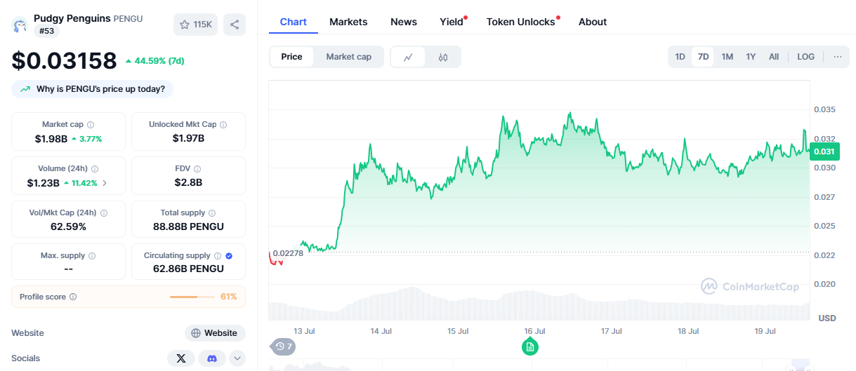Click the 13 Jul date label on the x-axis

[x=304, y=331]
